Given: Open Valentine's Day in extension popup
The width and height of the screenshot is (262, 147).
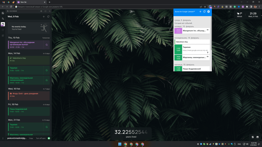Looking at the screenshot, I should 192,42.
